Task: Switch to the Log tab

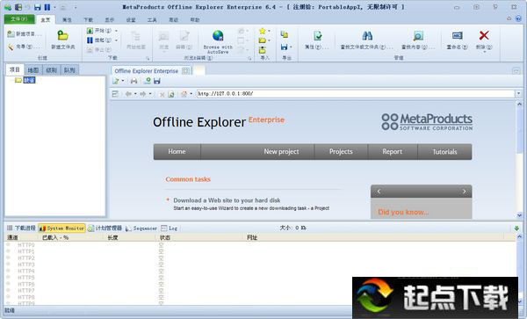Action: 169,228
